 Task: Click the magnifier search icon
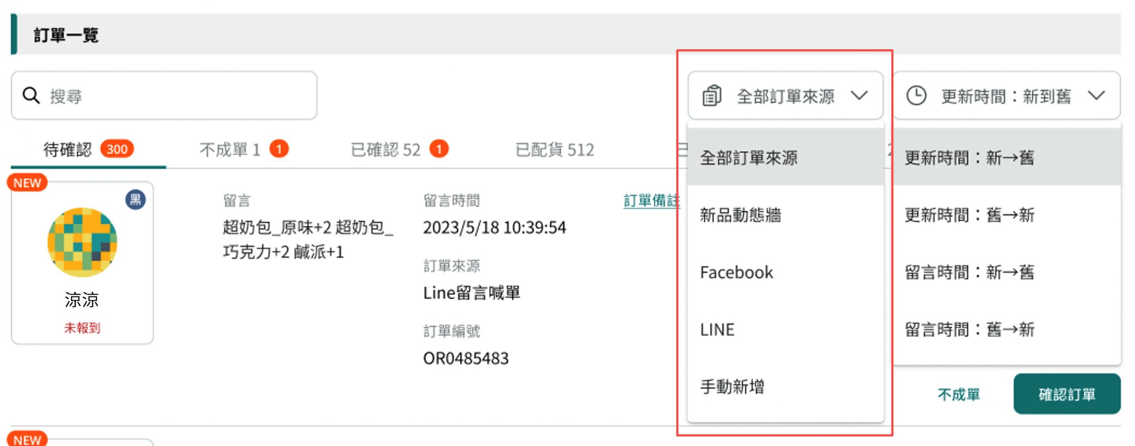(x=31, y=95)
